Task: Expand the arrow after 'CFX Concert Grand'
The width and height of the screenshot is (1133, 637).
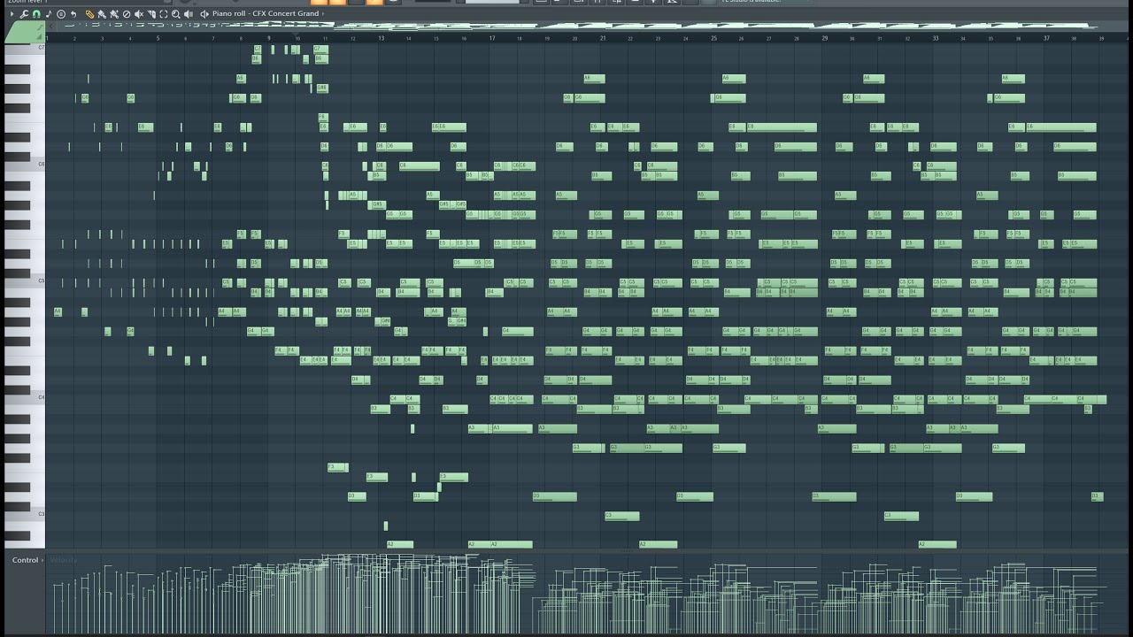Action: tap(323, 14)
